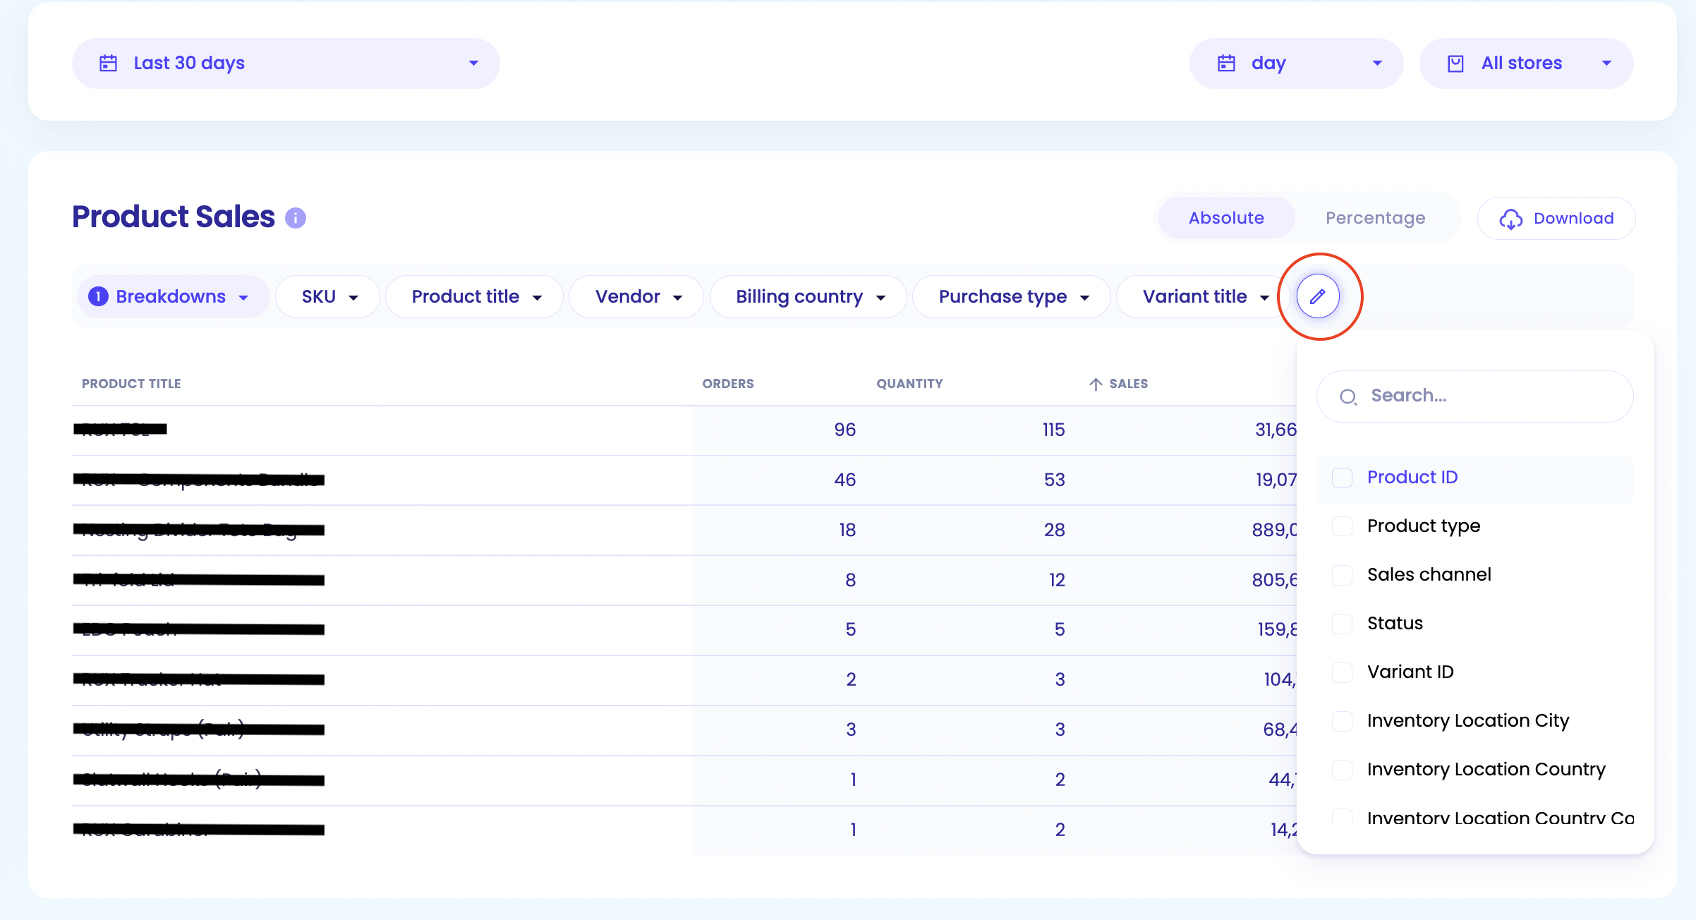The image size is (1696, 920).
Task: Click the magnifier icon in search box
Action: coord(1348,397)
